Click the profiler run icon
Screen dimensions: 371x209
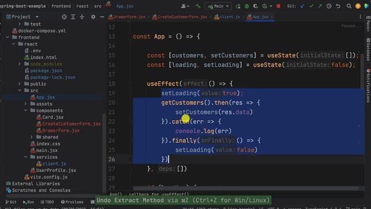265,6
